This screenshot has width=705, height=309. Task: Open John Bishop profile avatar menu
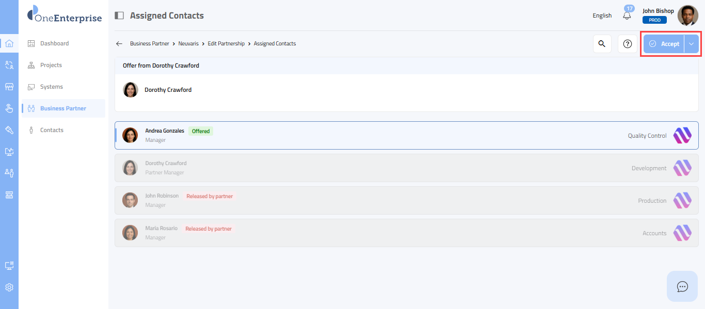click(x=687, y=15)
